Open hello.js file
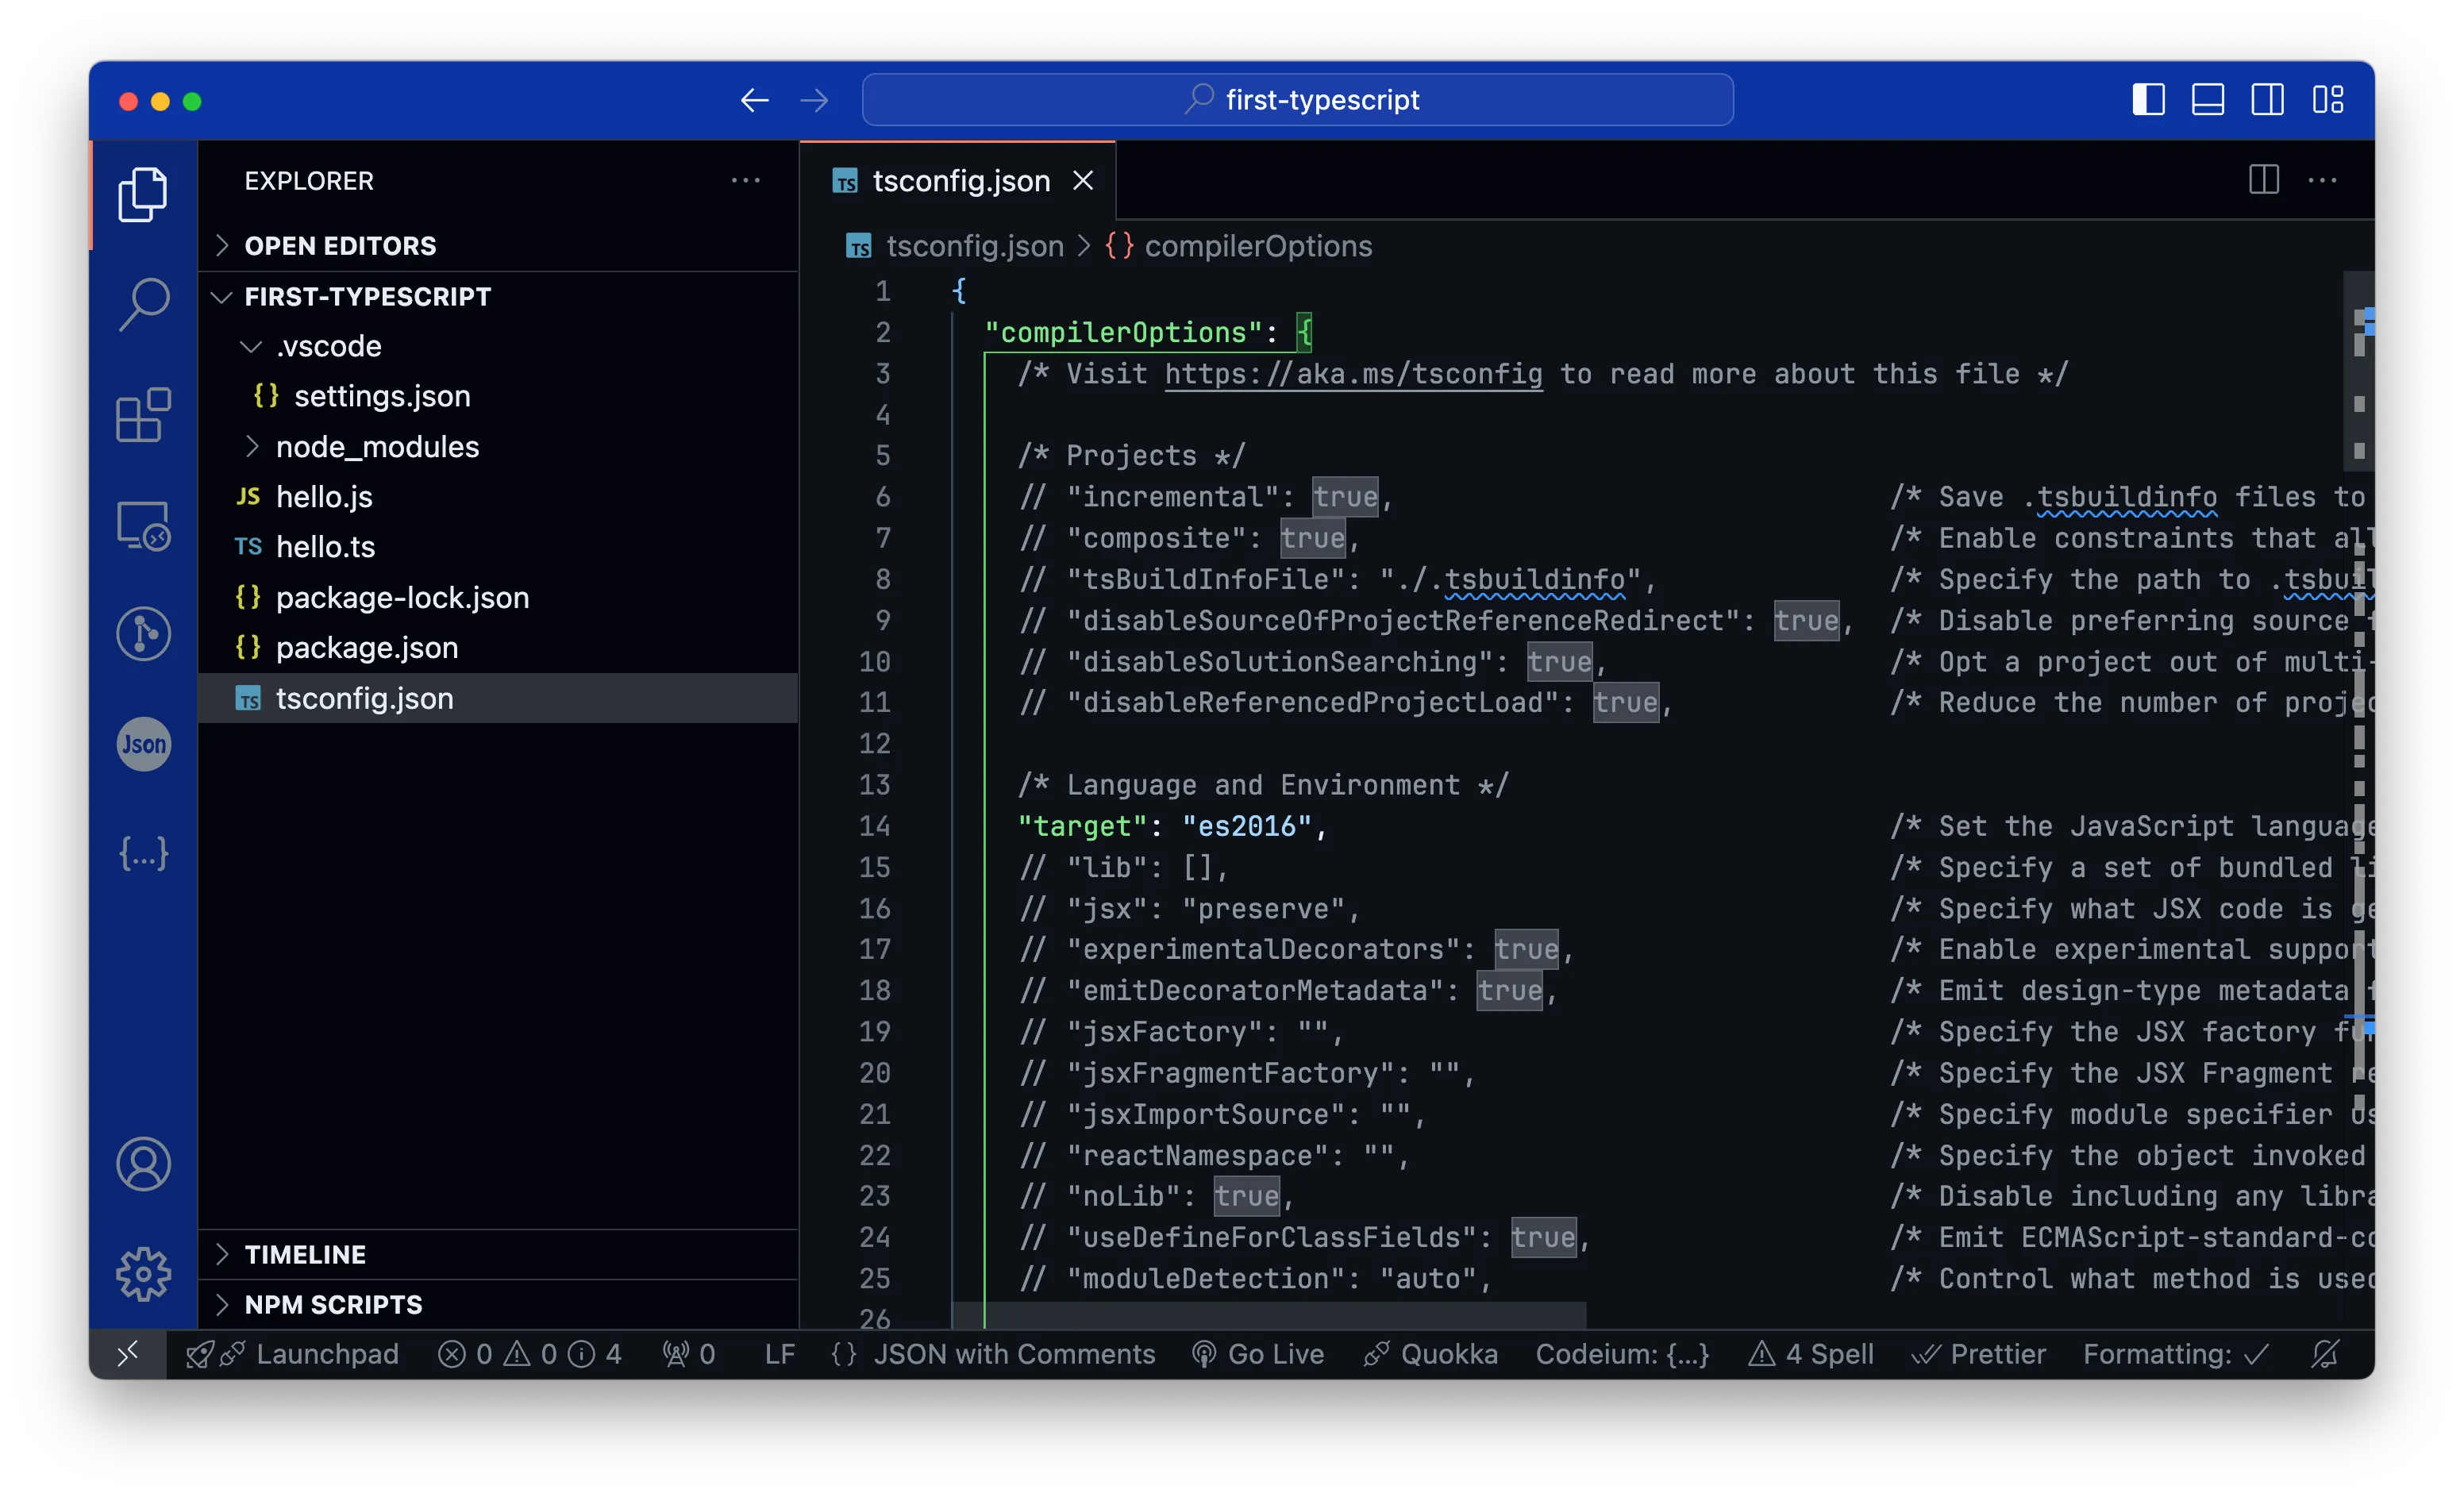The image size is (2464, 1497). click(498, 497)
